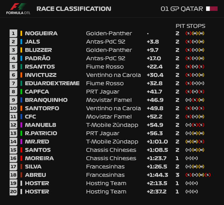Click the position 20 badge
The image size is (224, 205).
tap(13, 192)
